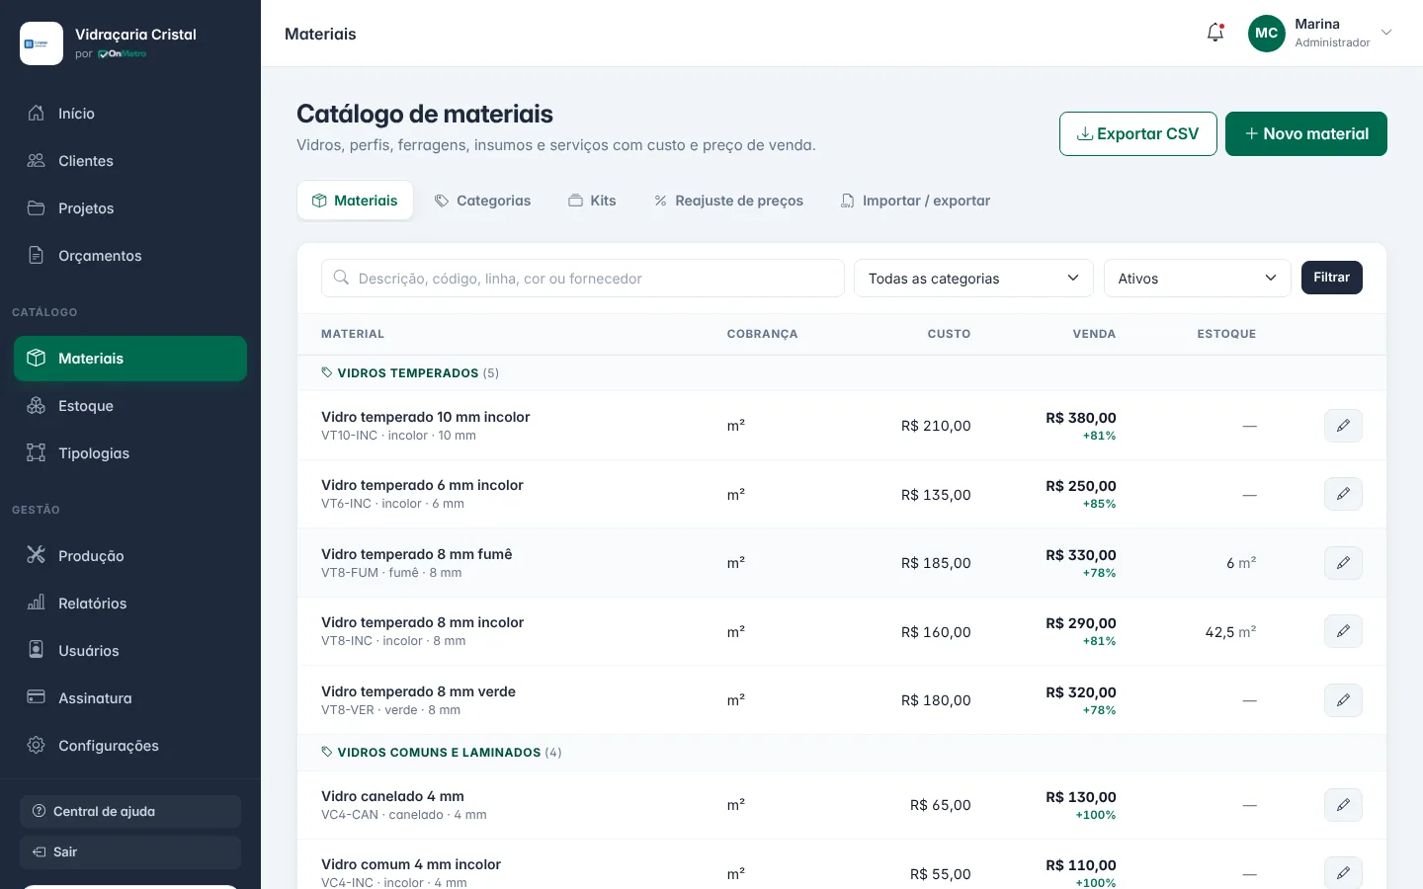The height and width of the screenshot is (889, 1423).
Task: Edit Vidro temperado 6 mm incolor
Action: tap(1343, 494)
